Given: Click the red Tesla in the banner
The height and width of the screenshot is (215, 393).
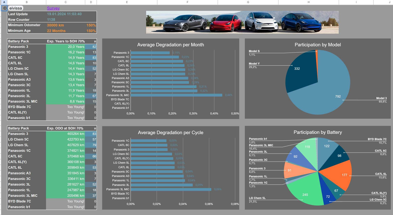Looking at the screenshot, I should 226,23.
